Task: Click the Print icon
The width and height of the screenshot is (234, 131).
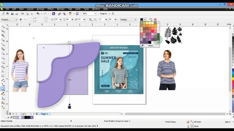Action: 17,14
